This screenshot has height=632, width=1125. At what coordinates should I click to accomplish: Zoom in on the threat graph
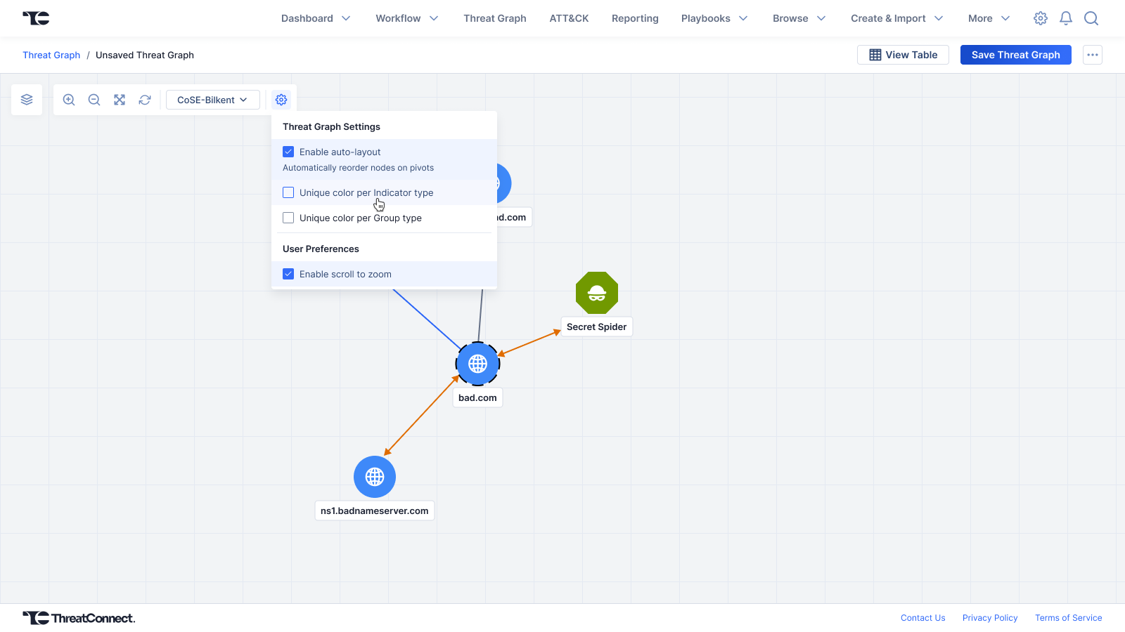point(69,100)
